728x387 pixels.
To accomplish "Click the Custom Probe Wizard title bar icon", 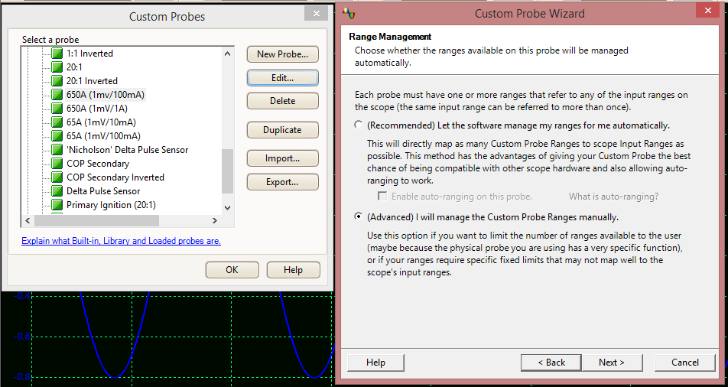I will coord(349,13).
